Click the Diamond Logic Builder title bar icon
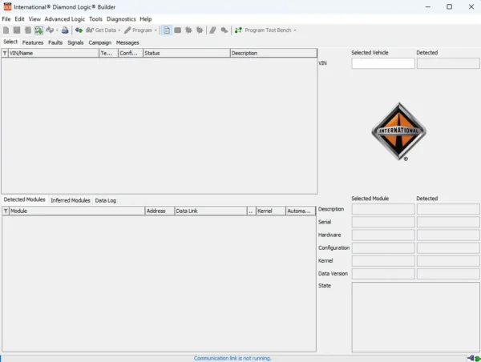This screenshot has width=481, height=362. (x=7, y=6)
